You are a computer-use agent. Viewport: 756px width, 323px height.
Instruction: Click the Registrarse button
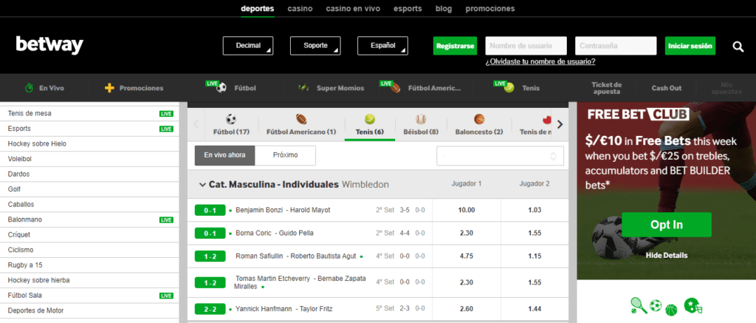point(455,46)
